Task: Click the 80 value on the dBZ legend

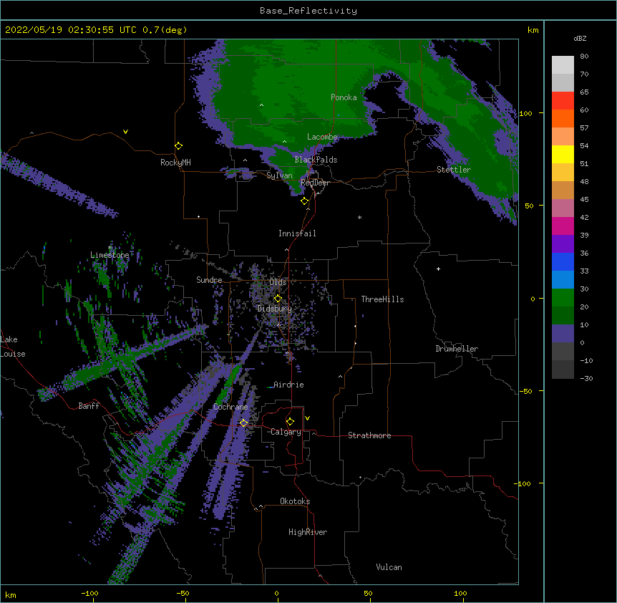Action: click(x=584, y=57)
